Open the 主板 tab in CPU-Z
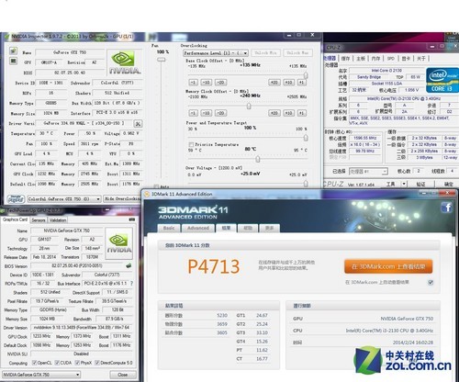This screenshot has height=382, width=459. click(361, 58)
